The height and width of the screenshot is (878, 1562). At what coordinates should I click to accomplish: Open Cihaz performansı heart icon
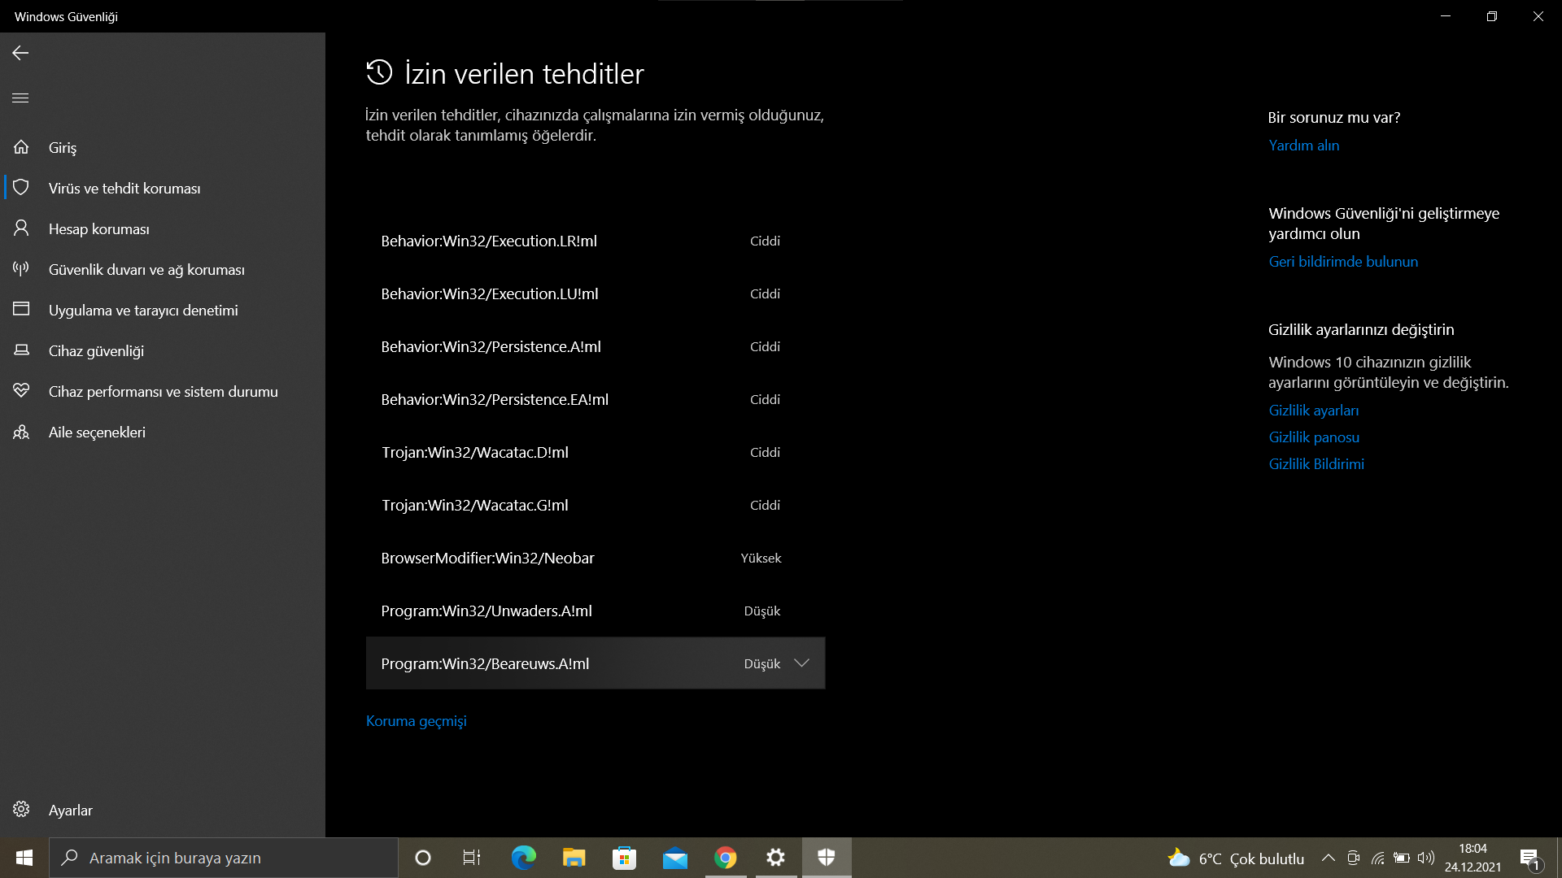point(21,391)
